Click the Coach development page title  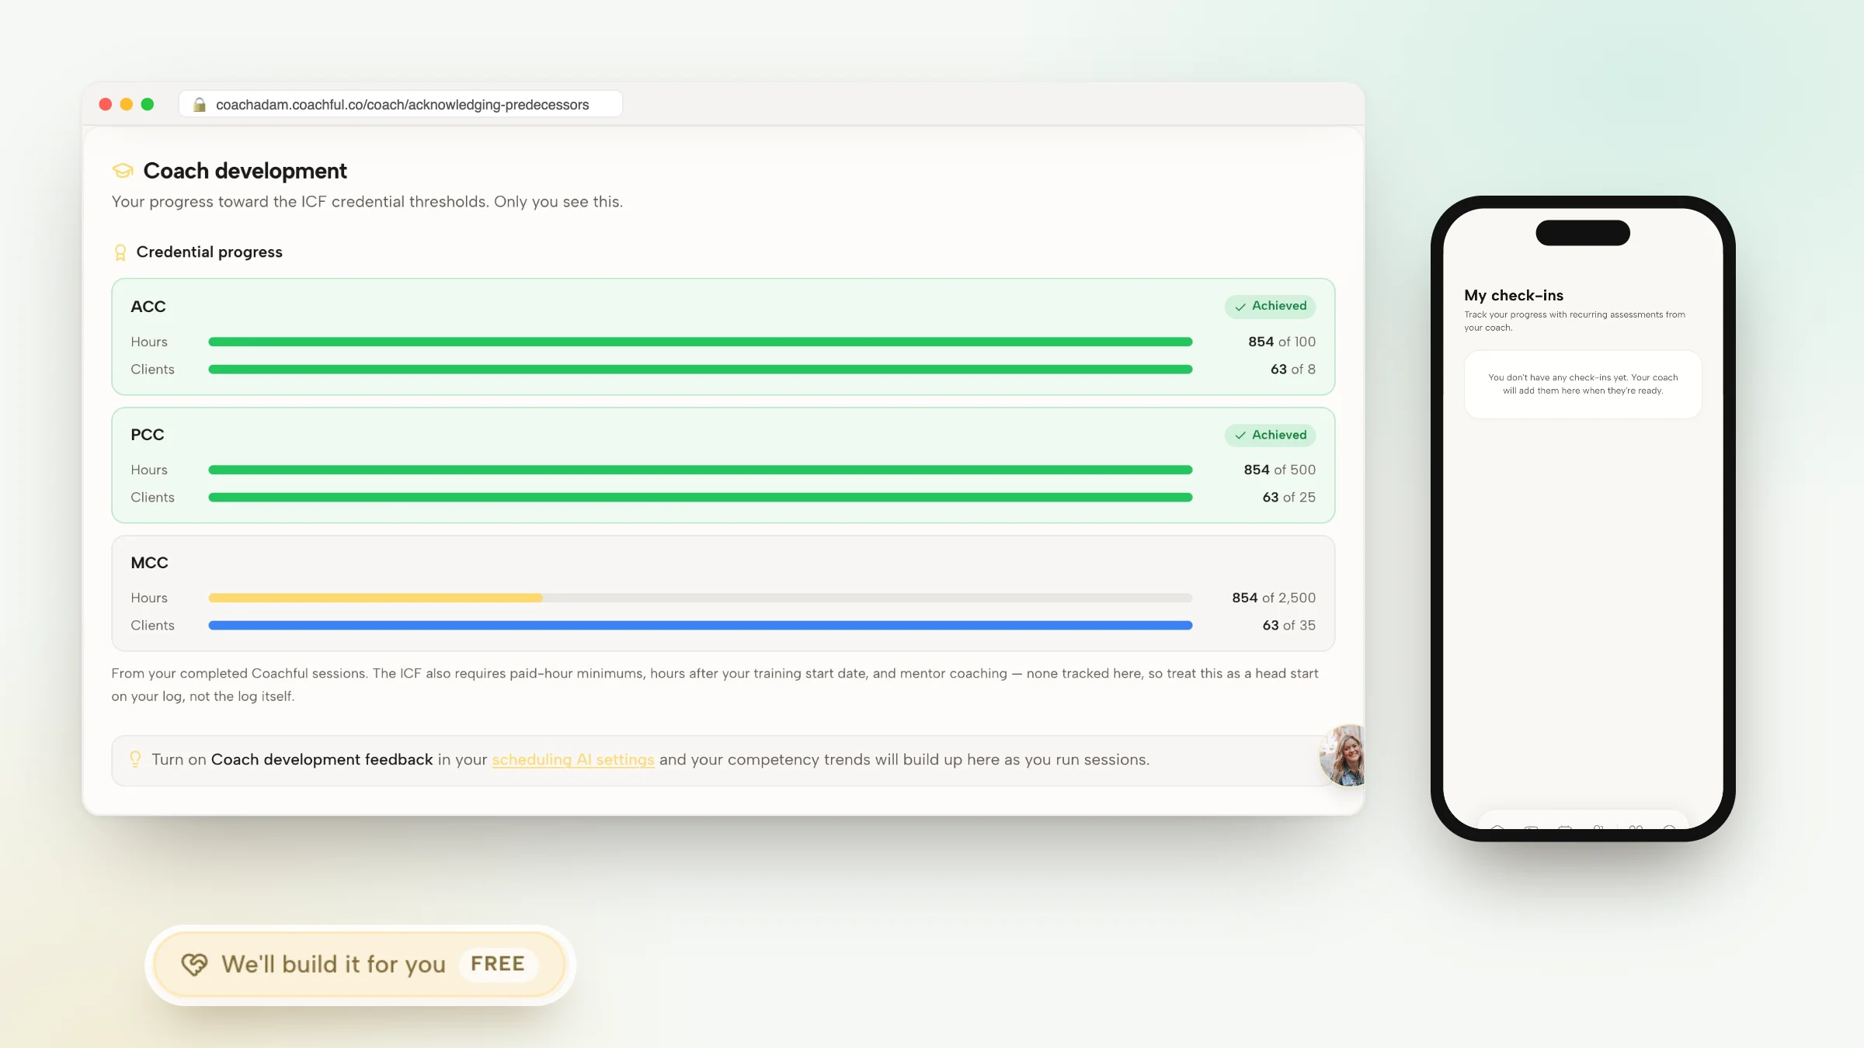point(245,171)
